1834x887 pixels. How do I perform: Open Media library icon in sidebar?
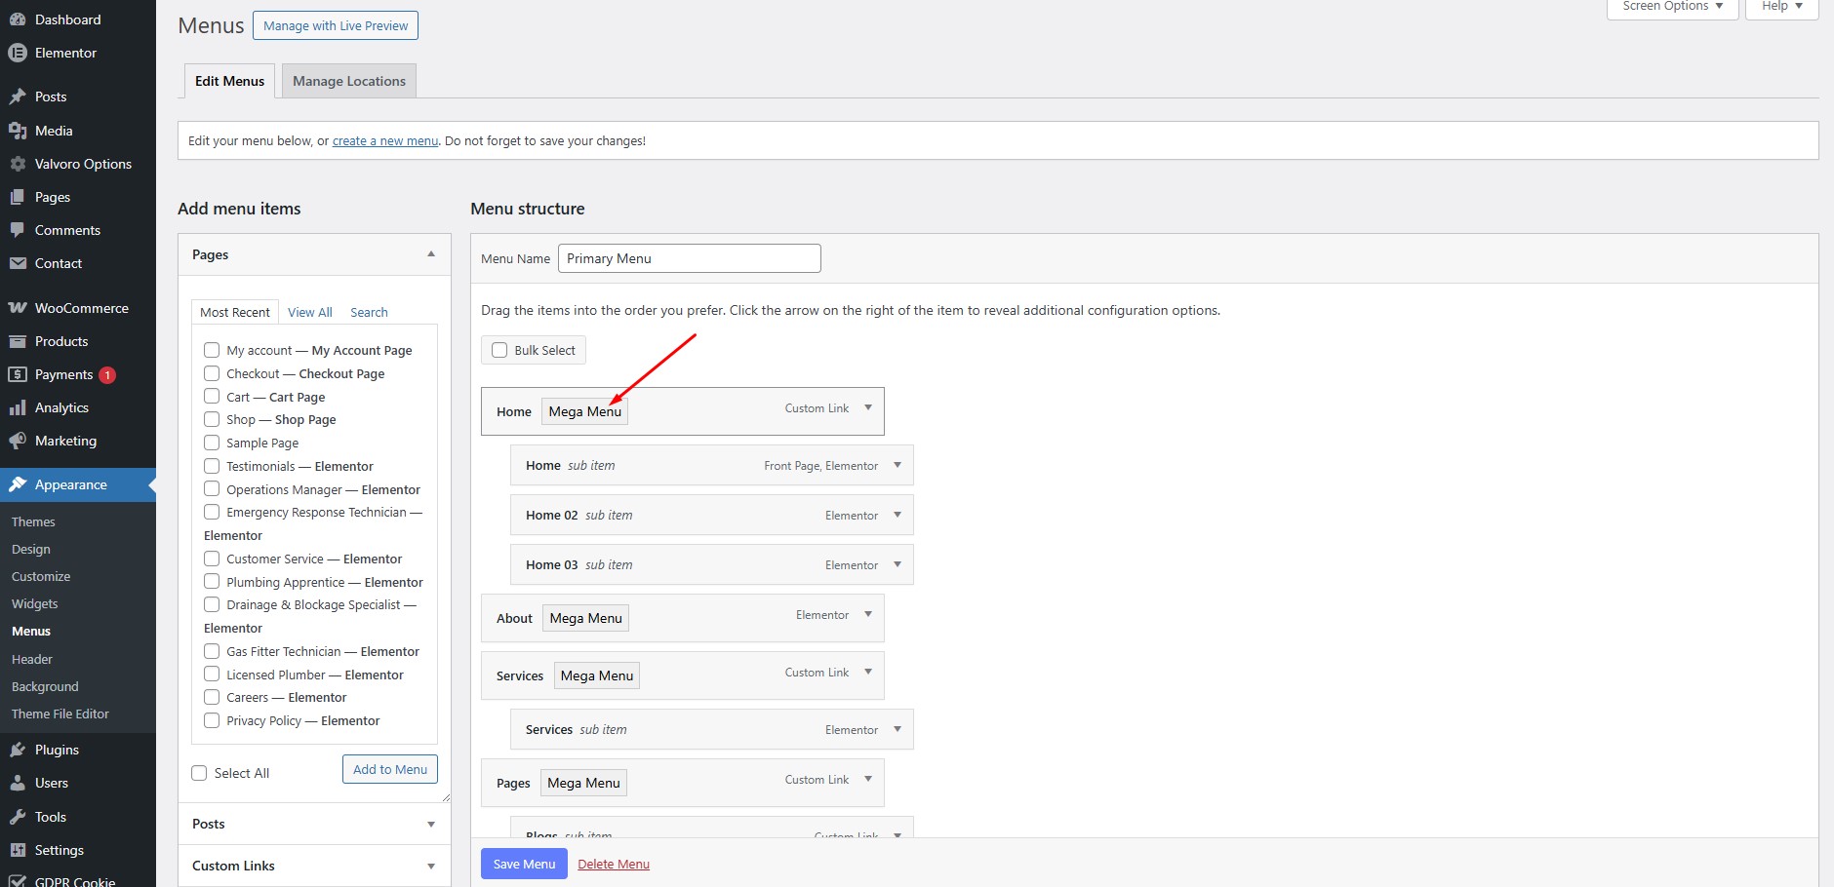coord(18,131)
